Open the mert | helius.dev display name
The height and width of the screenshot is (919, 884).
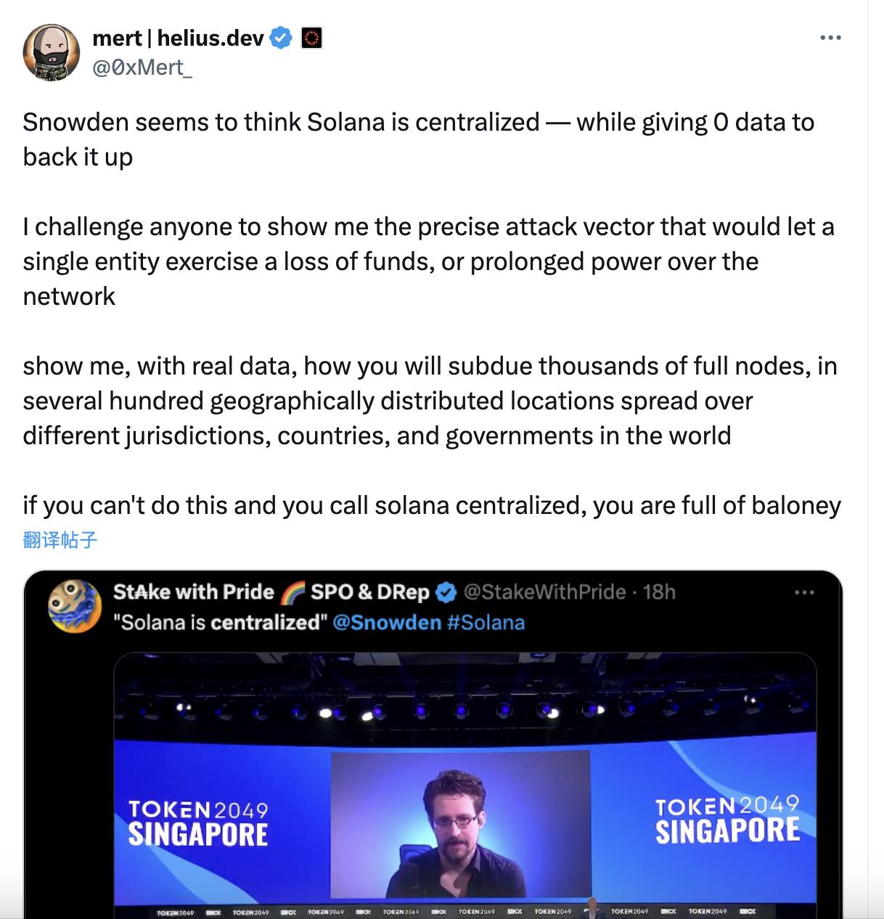click(178, 38)
